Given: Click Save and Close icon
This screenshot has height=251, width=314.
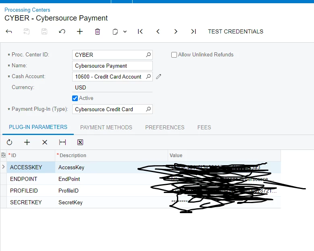Looking at the screenshot, I should point(27,31).
